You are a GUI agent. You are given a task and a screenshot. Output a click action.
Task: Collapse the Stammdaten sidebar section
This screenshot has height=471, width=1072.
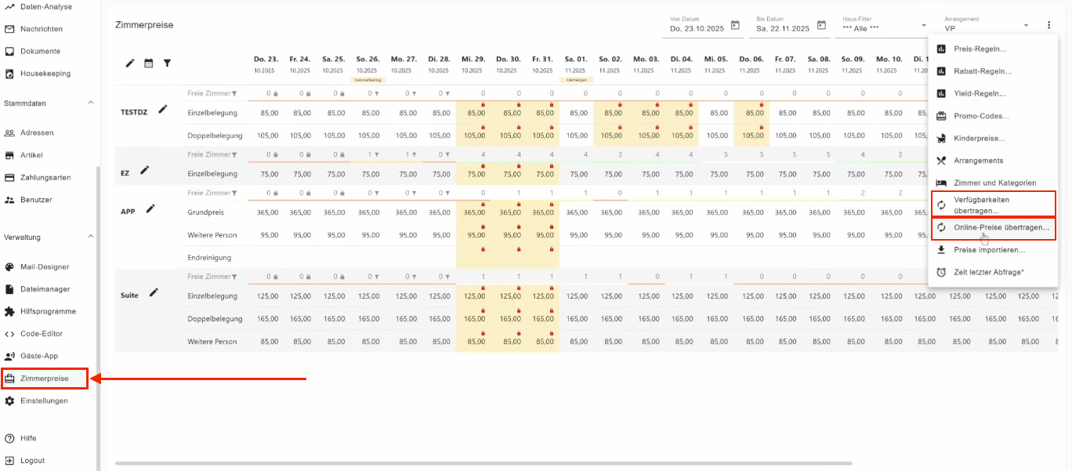point(90,103)
